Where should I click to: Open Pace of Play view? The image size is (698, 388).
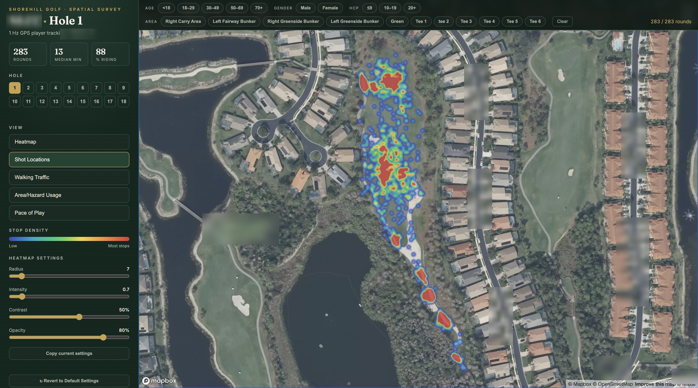(x=69, y=213)
